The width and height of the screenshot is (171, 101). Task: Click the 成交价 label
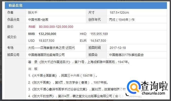[12, 37]
